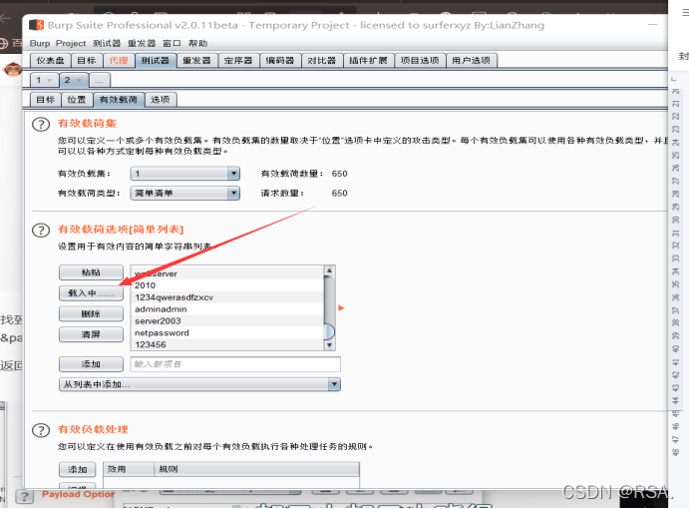Open the Burp menu
Image resolution: width=689 pixels, height=509 pixels.
tap(40, 44)
